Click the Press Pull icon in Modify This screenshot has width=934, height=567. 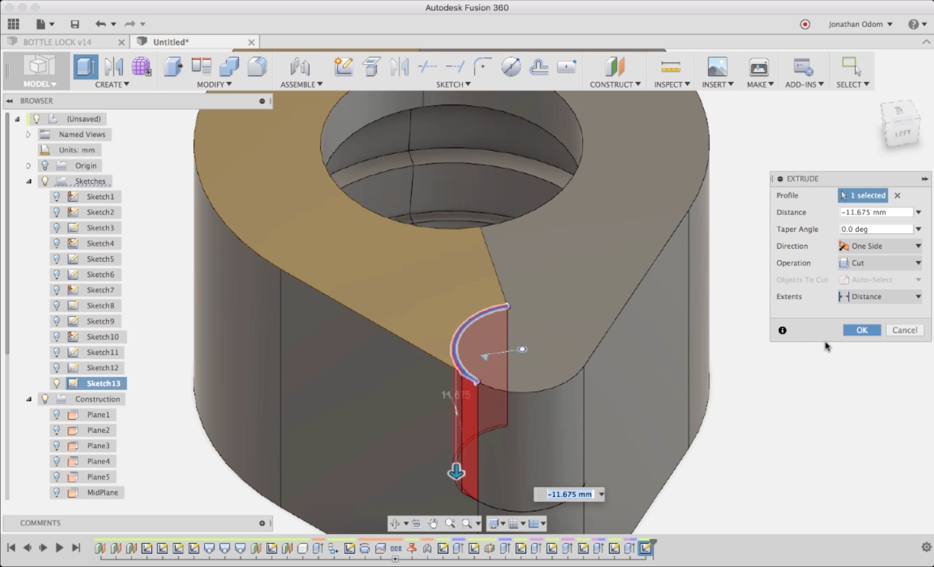click(174, 66)
